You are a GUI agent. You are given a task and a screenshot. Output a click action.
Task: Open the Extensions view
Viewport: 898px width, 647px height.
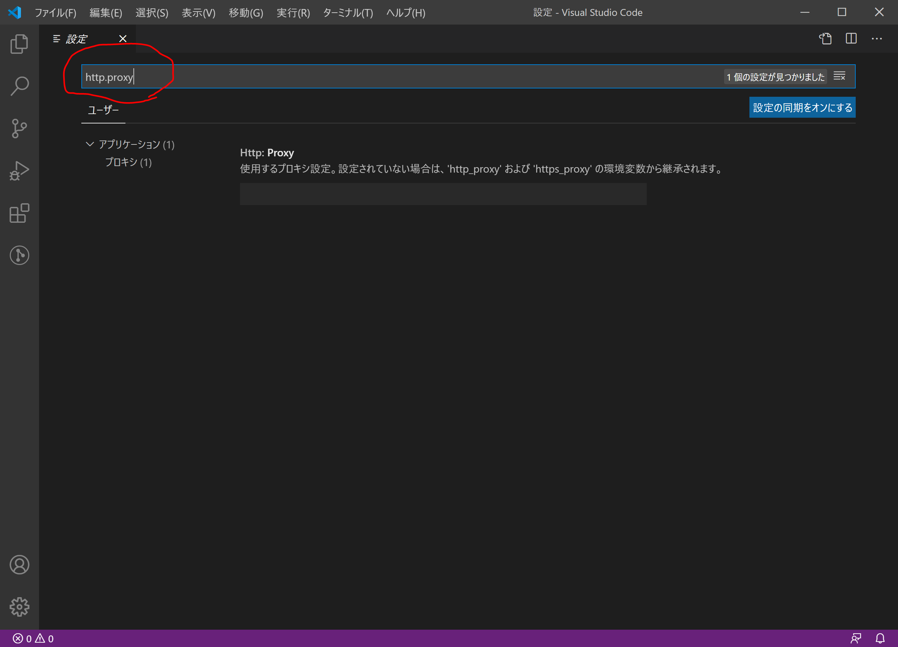pyautogui.click(x=19, y=213)
